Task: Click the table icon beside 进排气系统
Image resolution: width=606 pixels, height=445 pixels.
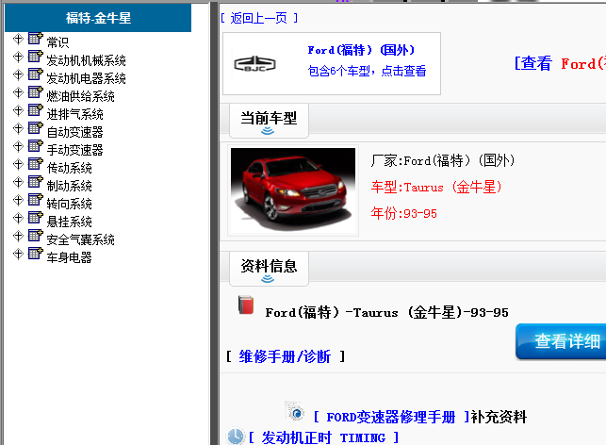Action: [36, 109]
